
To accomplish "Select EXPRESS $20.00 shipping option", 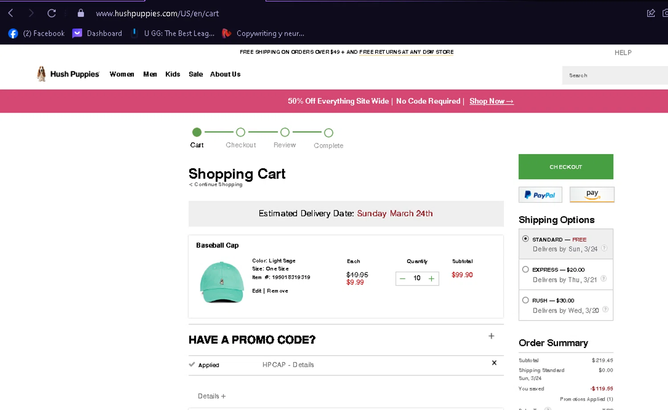I will (x=525, y=269).
